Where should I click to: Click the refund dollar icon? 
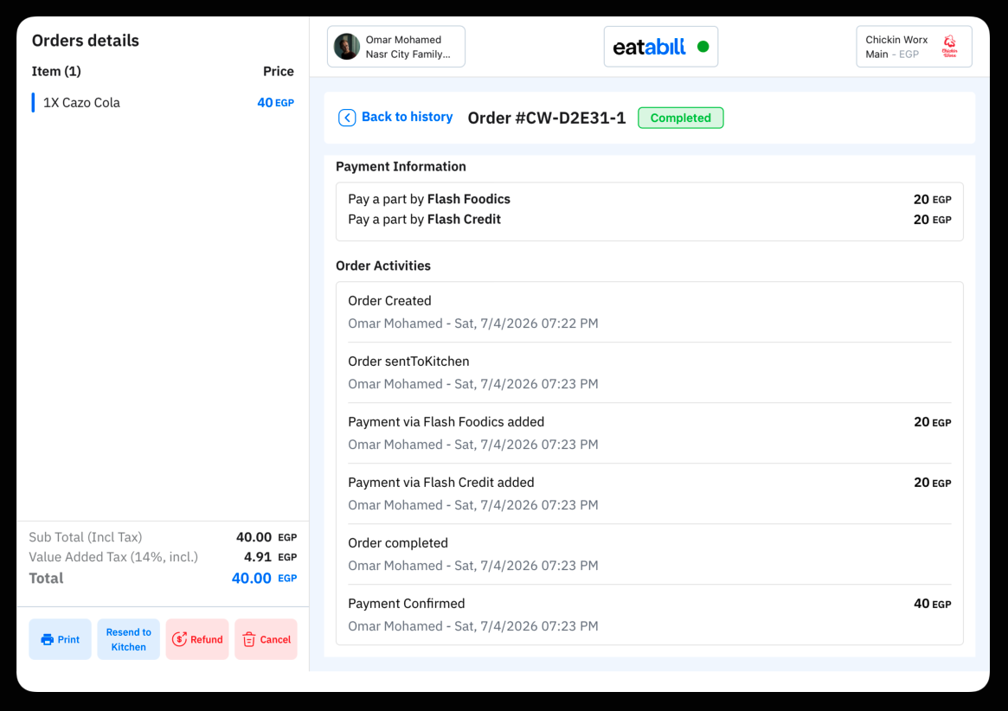(179, 639)
